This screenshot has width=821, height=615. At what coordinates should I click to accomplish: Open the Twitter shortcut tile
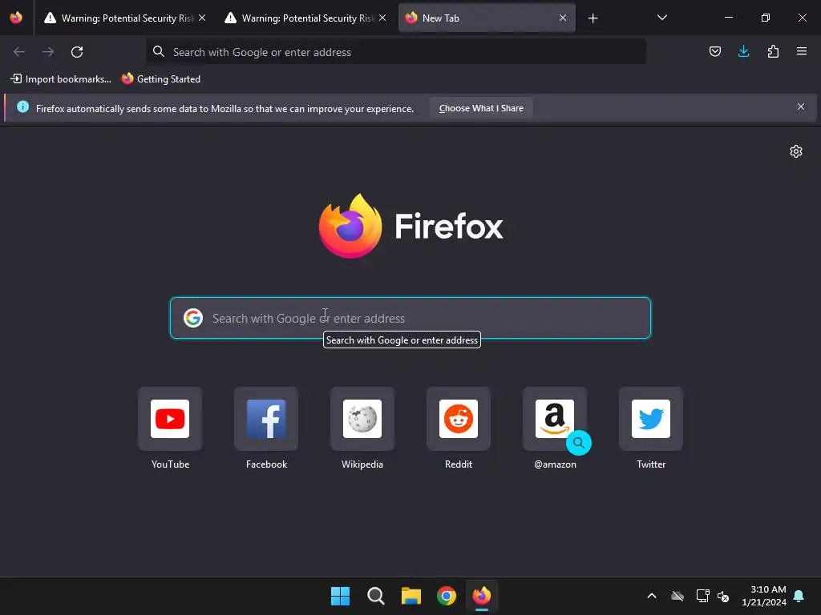[651, 419]
